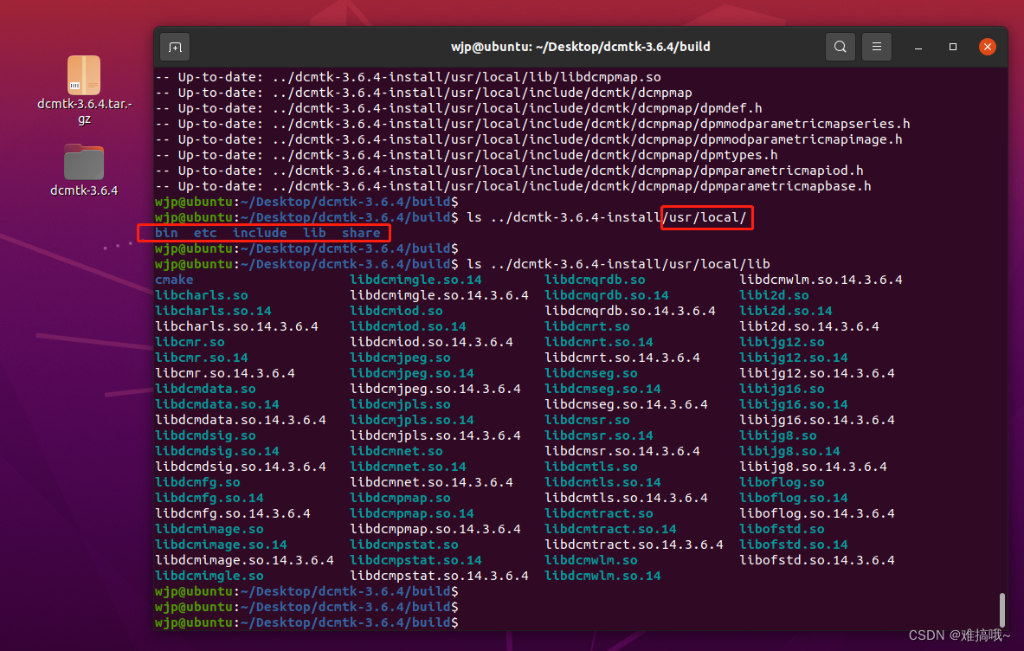
Task: Click 'lib' directory in ls output
Action: [x=314, y=233]
